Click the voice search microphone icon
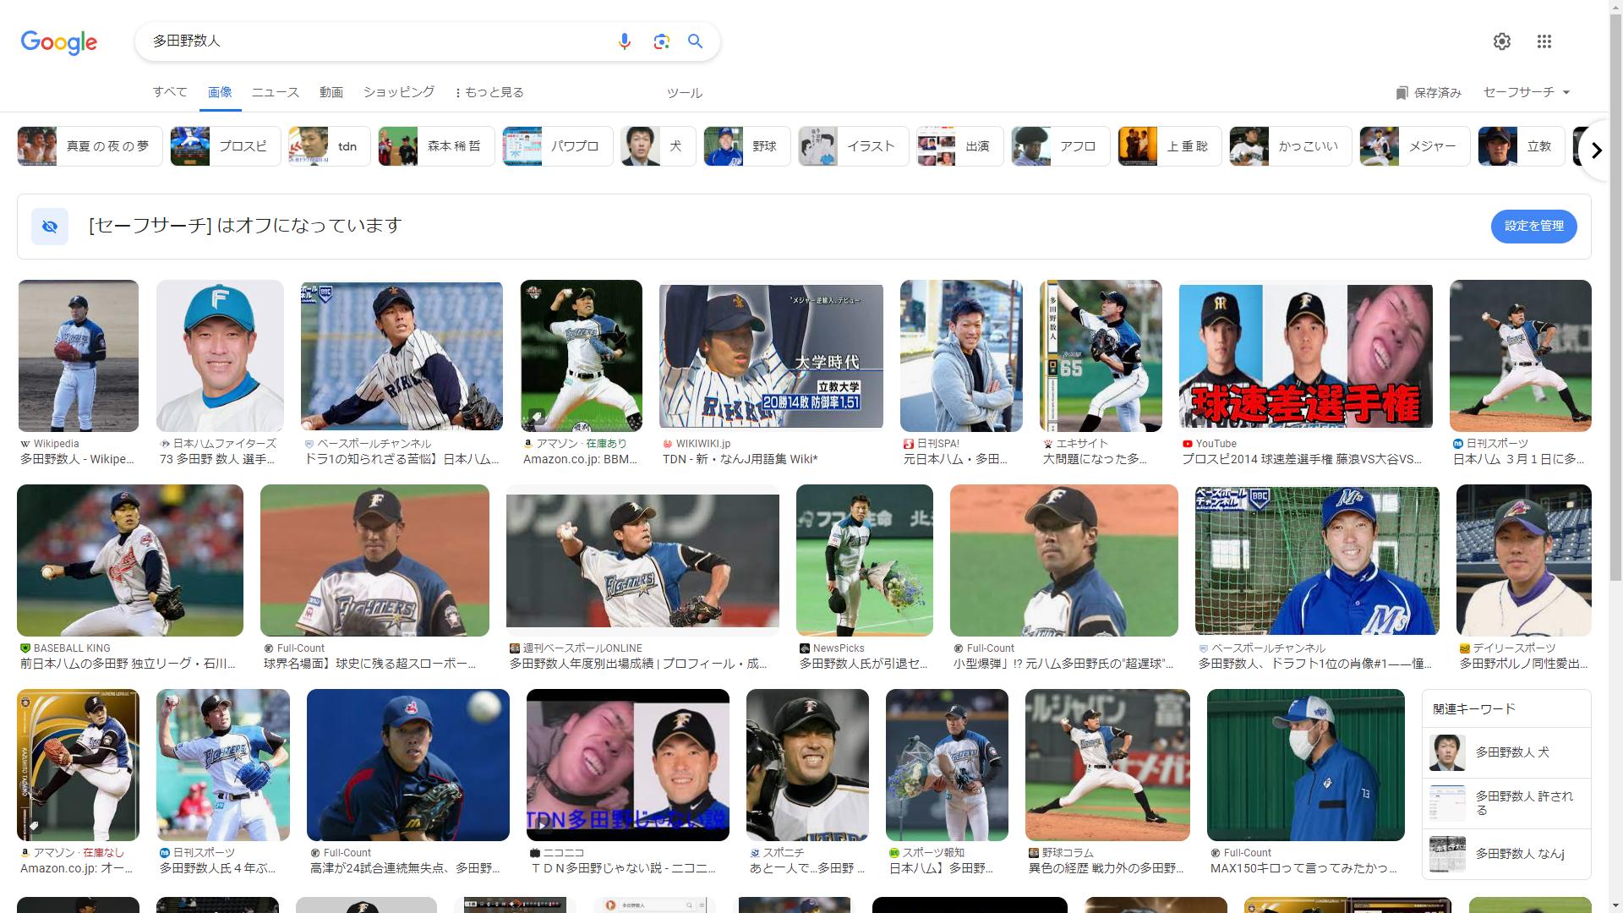Viewport: 1623px width, 913px height. pyautogui.click(x=624, y=41)
